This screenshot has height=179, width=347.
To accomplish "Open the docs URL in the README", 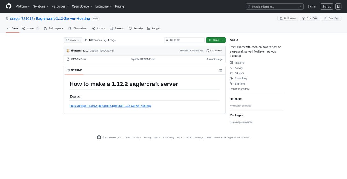I will [110, 106].
